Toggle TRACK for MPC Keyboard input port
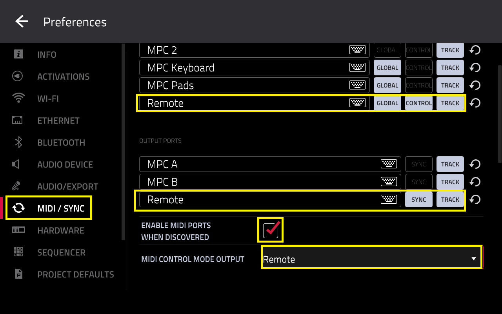Viewport: 502px width, 314px height. point(450,68)
